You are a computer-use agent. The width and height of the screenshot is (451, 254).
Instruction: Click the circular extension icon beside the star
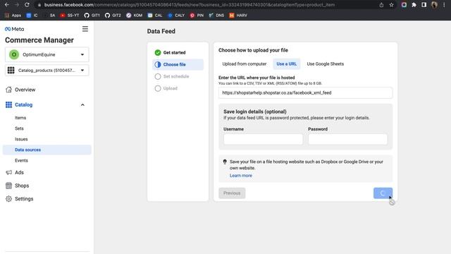pos(404,5)
